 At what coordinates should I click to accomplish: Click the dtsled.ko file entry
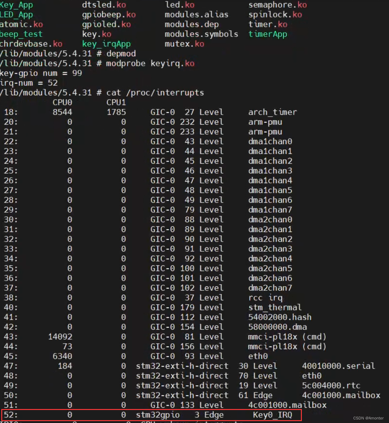point(104,5)
